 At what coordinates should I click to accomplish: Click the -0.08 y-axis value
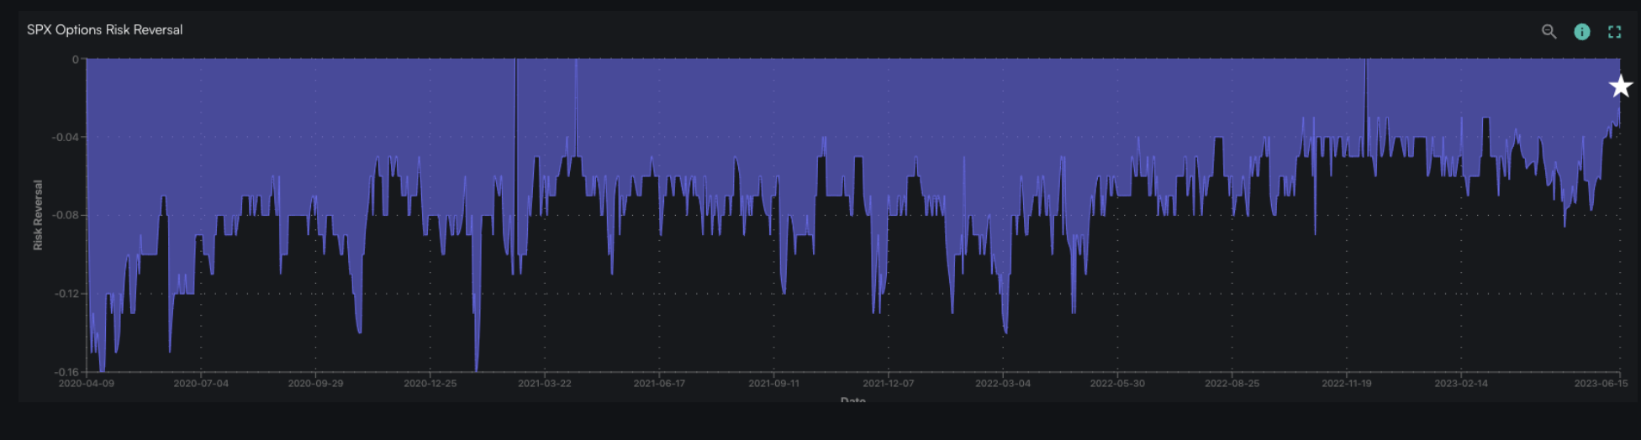click(x=66, y=215)
